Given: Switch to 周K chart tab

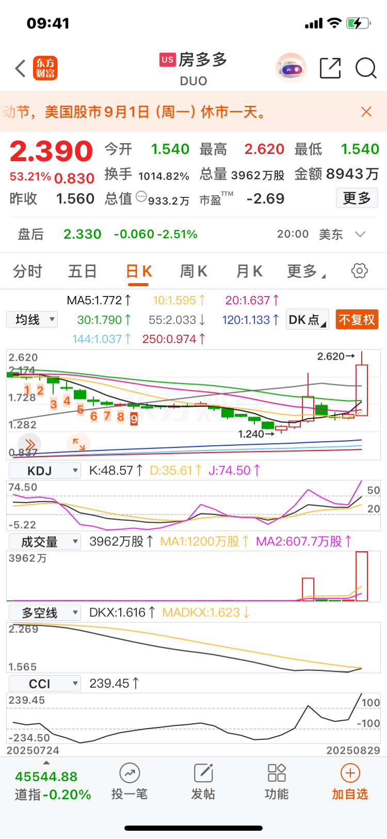Looking at the screenshot, I should [193, 271].
